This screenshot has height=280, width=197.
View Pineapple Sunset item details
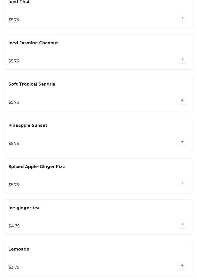point(28,126)
